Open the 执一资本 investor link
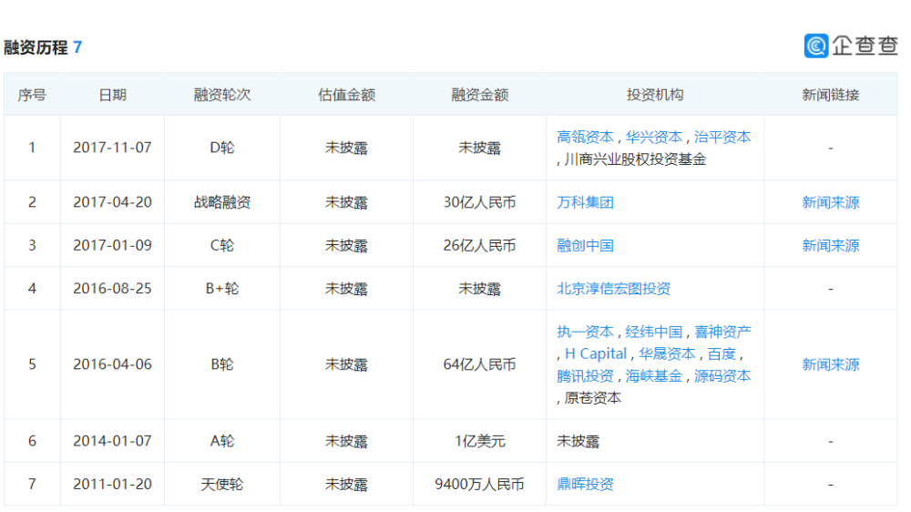 coord(585,332)
